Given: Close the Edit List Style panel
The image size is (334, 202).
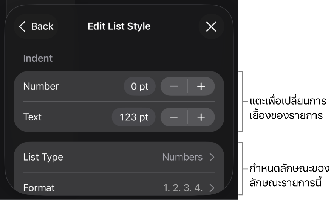Looking at the screenshot, I should point(211,26).
